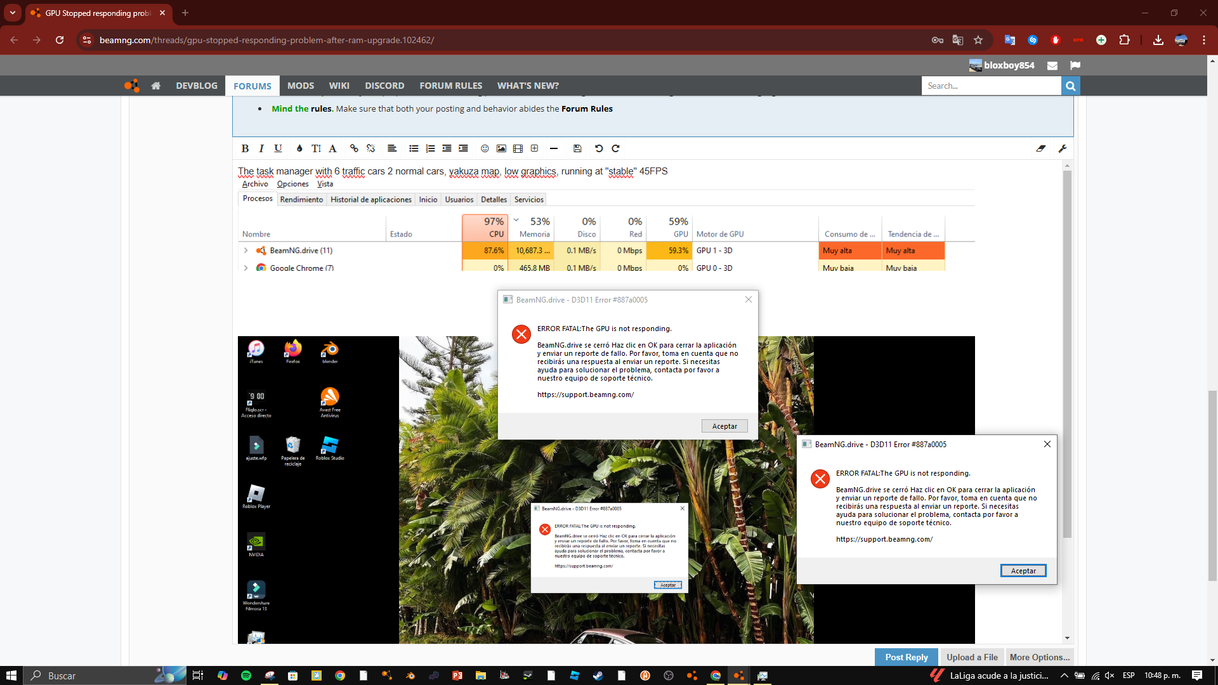1218x685 pixels.
Task: Open the font size dropdown
Action: click(316, 148)
